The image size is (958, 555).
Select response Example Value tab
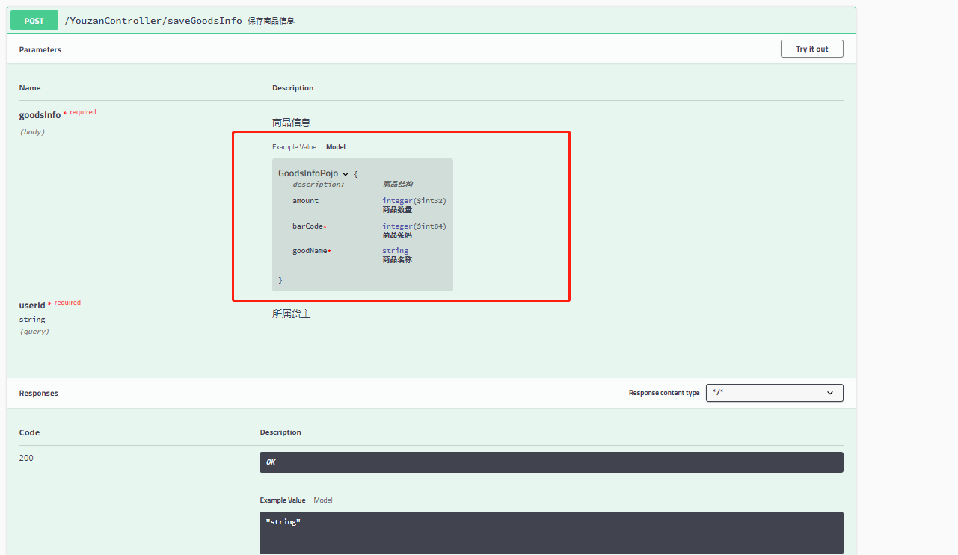point(282,500)
